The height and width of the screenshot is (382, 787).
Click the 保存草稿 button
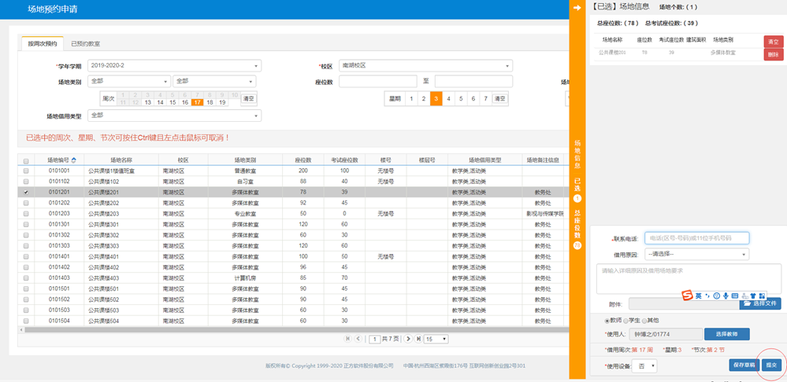[743, 365]
